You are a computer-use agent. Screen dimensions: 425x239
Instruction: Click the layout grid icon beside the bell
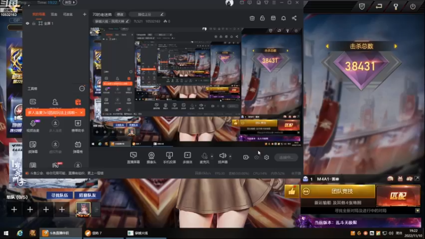point(273,18)
